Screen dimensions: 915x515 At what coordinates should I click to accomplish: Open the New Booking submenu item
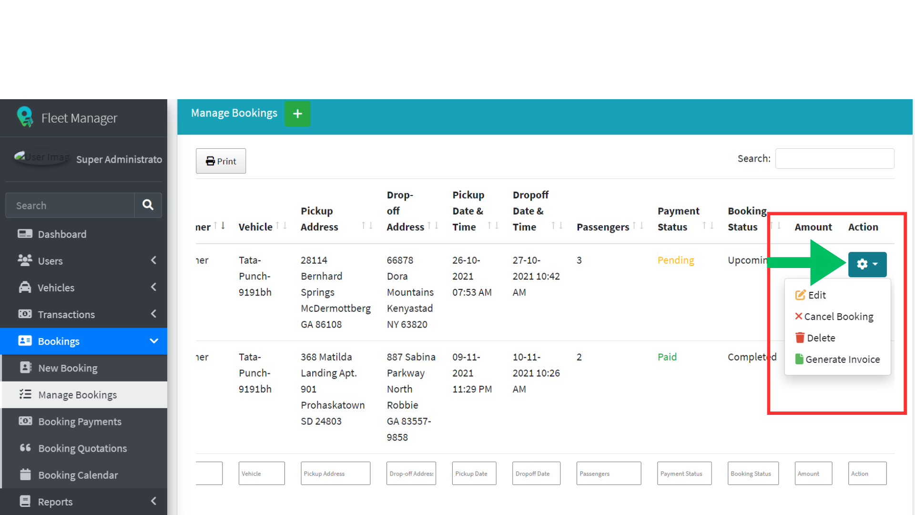84,368
